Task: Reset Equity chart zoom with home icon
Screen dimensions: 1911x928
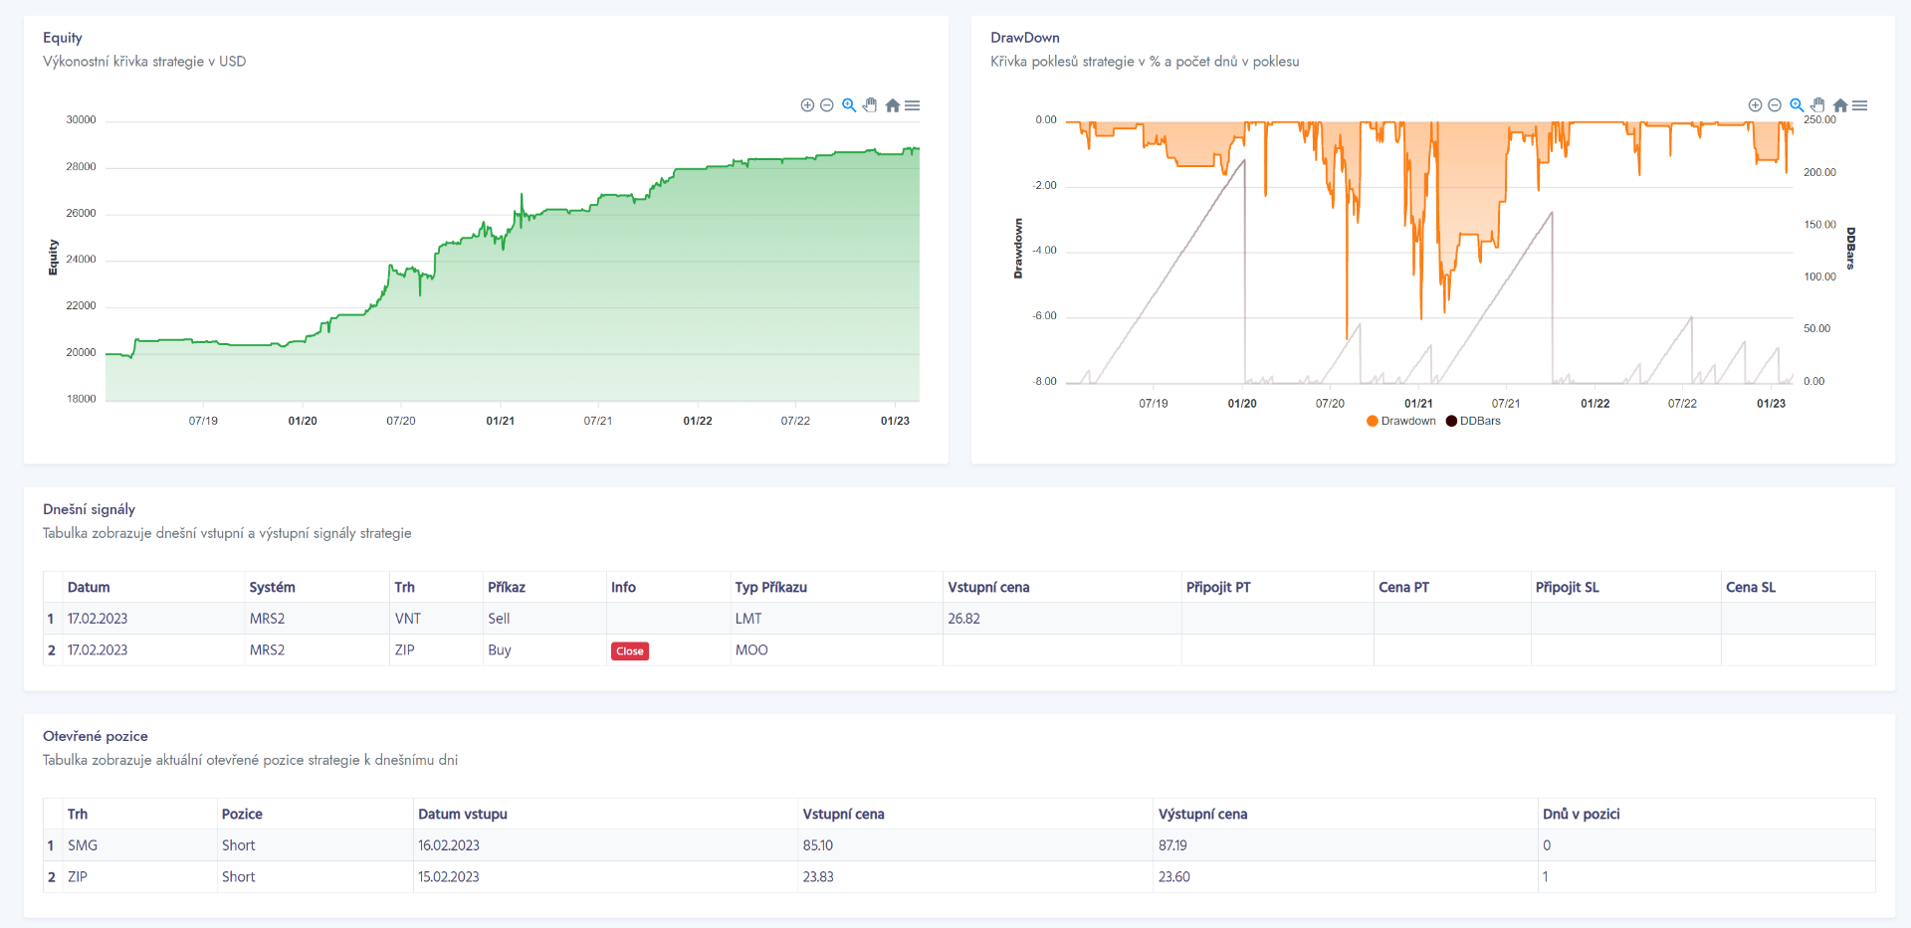Action: [x=892, y=105]
